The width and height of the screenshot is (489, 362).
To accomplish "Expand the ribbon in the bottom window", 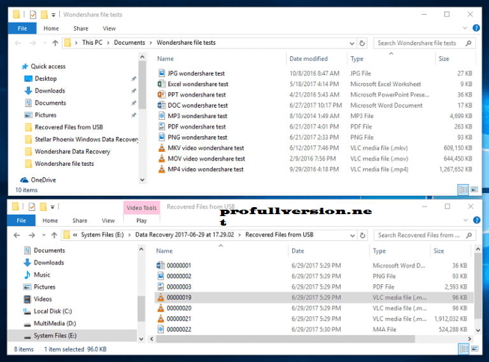I will tap(465, 221).
